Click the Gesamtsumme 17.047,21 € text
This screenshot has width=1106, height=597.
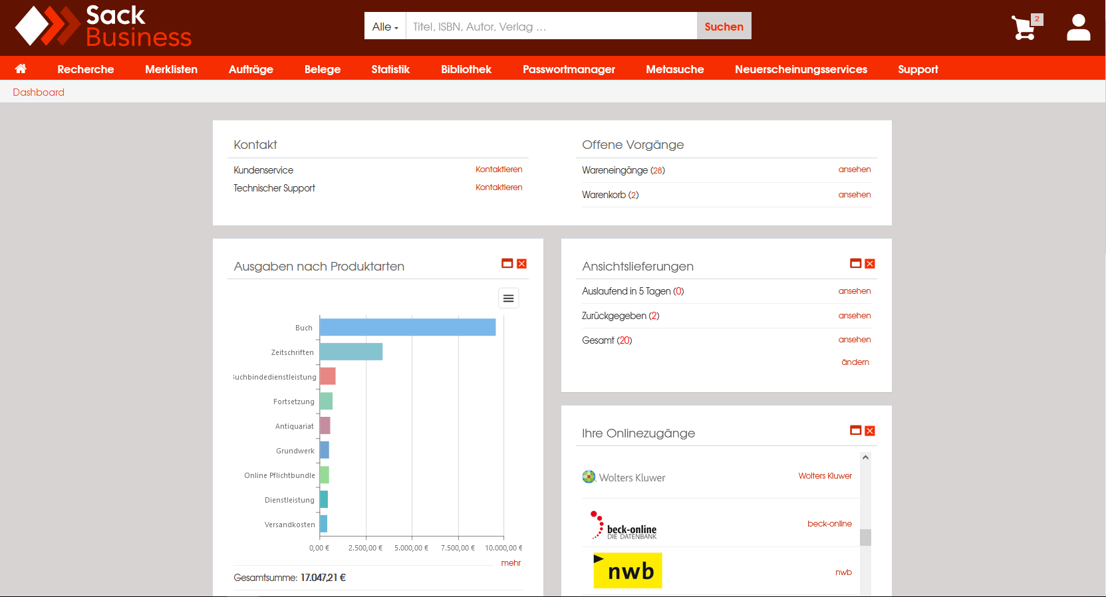[x=289, y=578]
